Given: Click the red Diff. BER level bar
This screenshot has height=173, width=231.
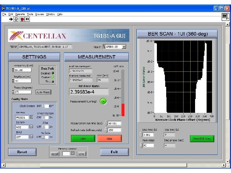Looking at the screenshot, I should tap(123, 110).
